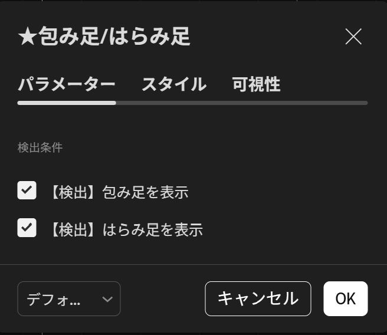Click the star icon in the dialog title
The width and height of the screenshot is (387, 335).
(28, 37)
